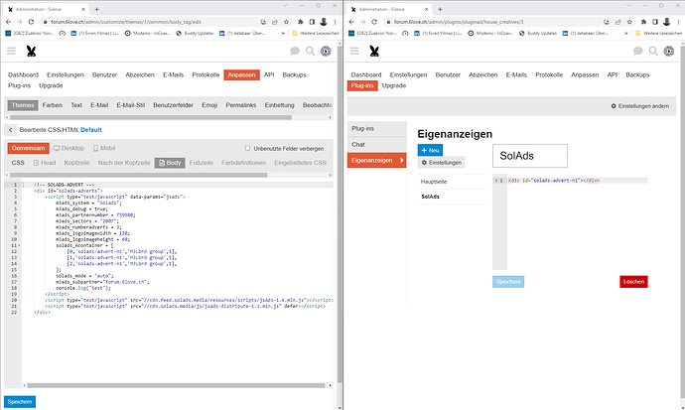Open tab search dropdown in right browser
The height and width of the screenshot is (410, 685).
point(628,6)
